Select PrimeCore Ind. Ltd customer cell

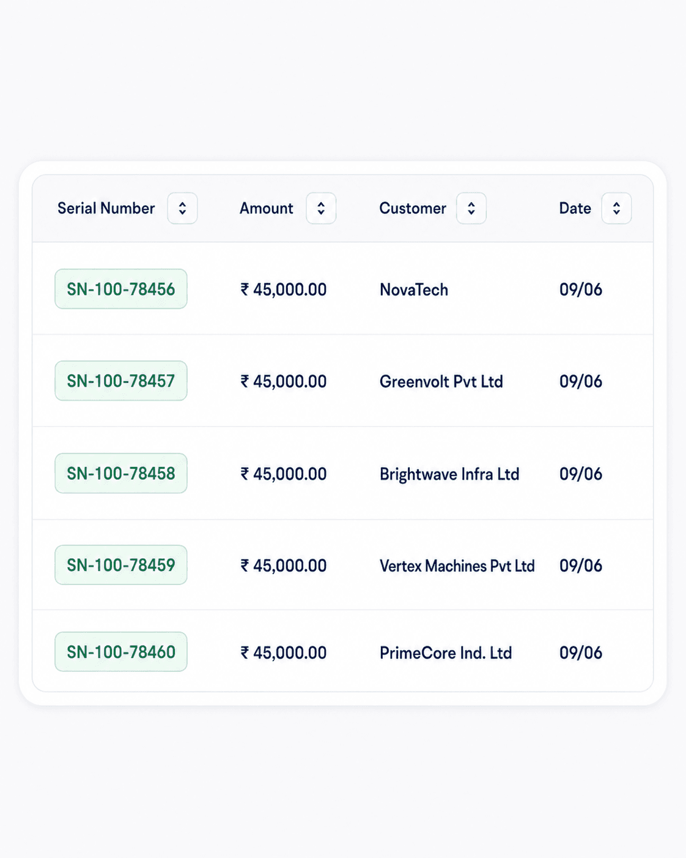446,653
